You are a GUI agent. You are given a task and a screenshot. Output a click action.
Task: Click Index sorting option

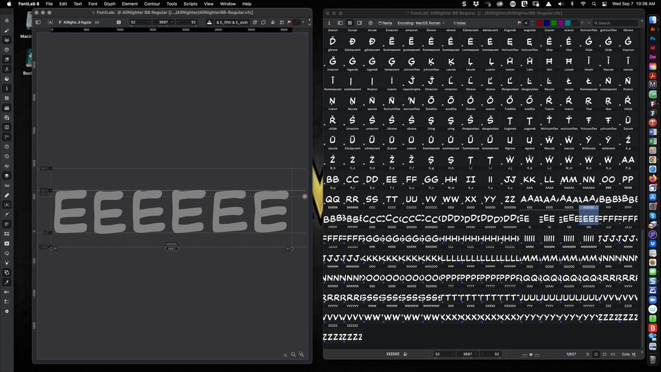459,23
